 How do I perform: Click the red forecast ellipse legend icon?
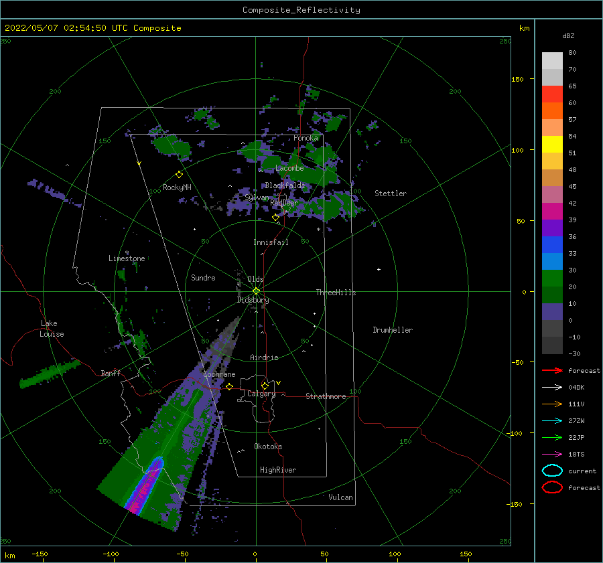click(552, 487)
